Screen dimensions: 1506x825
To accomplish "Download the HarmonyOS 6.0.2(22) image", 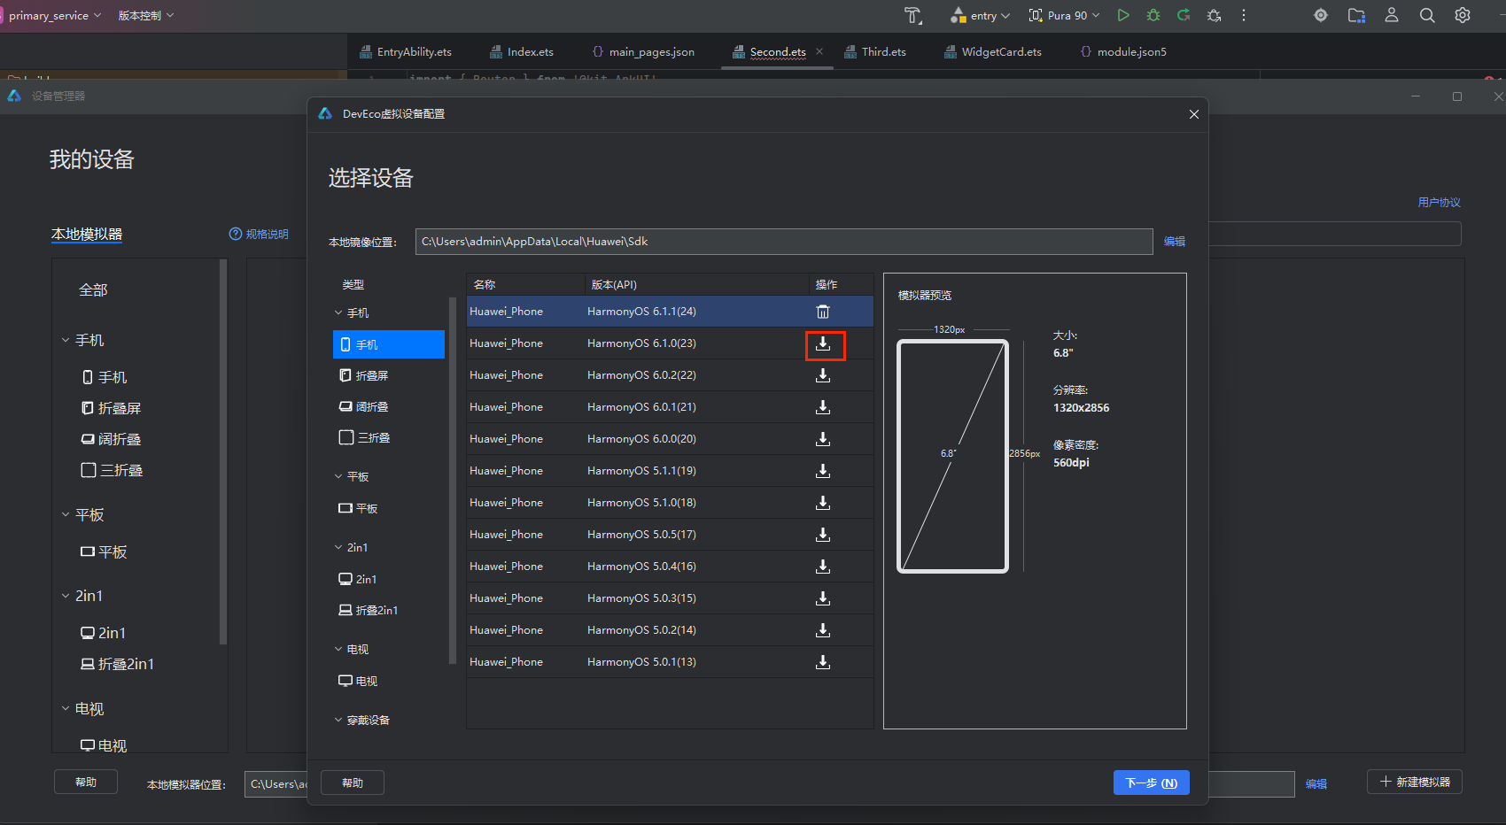I will (823, 375).
